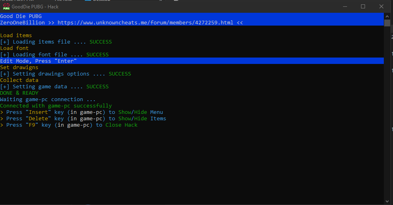Close the GoodDie PUBG - Hack window
Viewport: 393px width, 205px height.
pos(381,6)
